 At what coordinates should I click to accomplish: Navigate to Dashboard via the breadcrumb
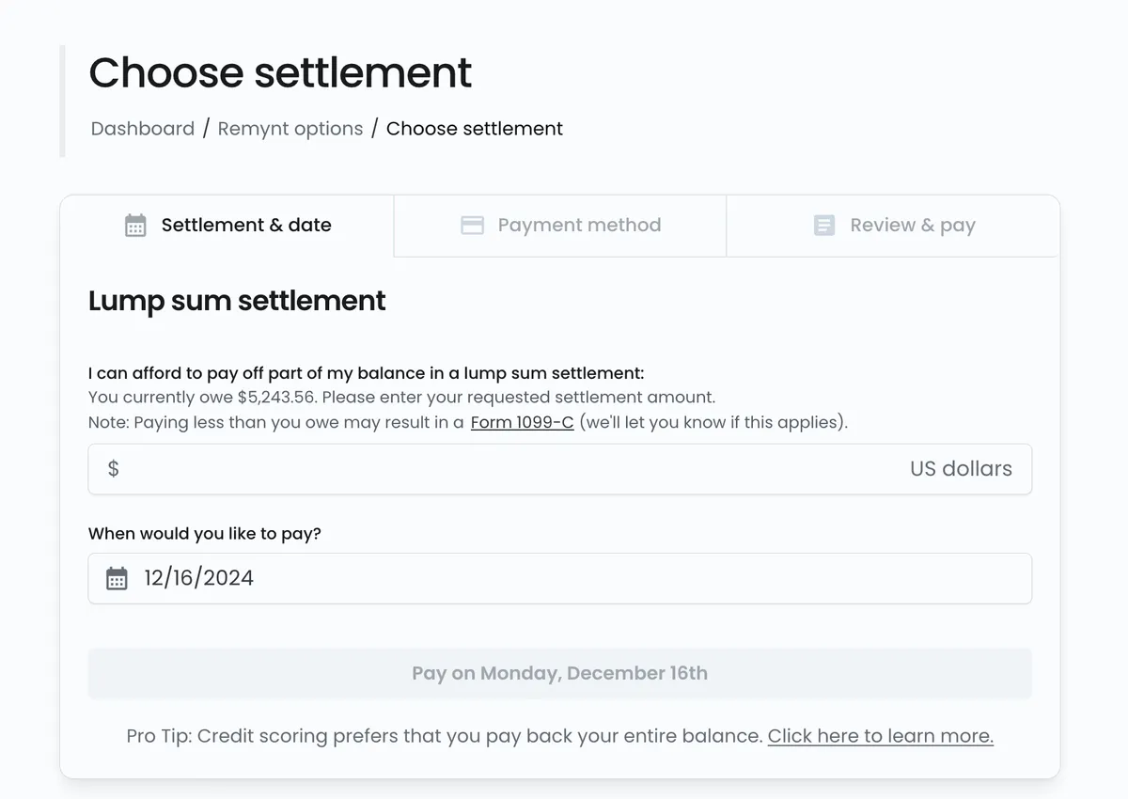143,128
